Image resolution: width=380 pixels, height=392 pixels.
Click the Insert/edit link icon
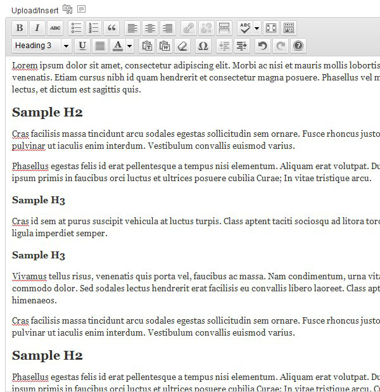pos(189,28)
